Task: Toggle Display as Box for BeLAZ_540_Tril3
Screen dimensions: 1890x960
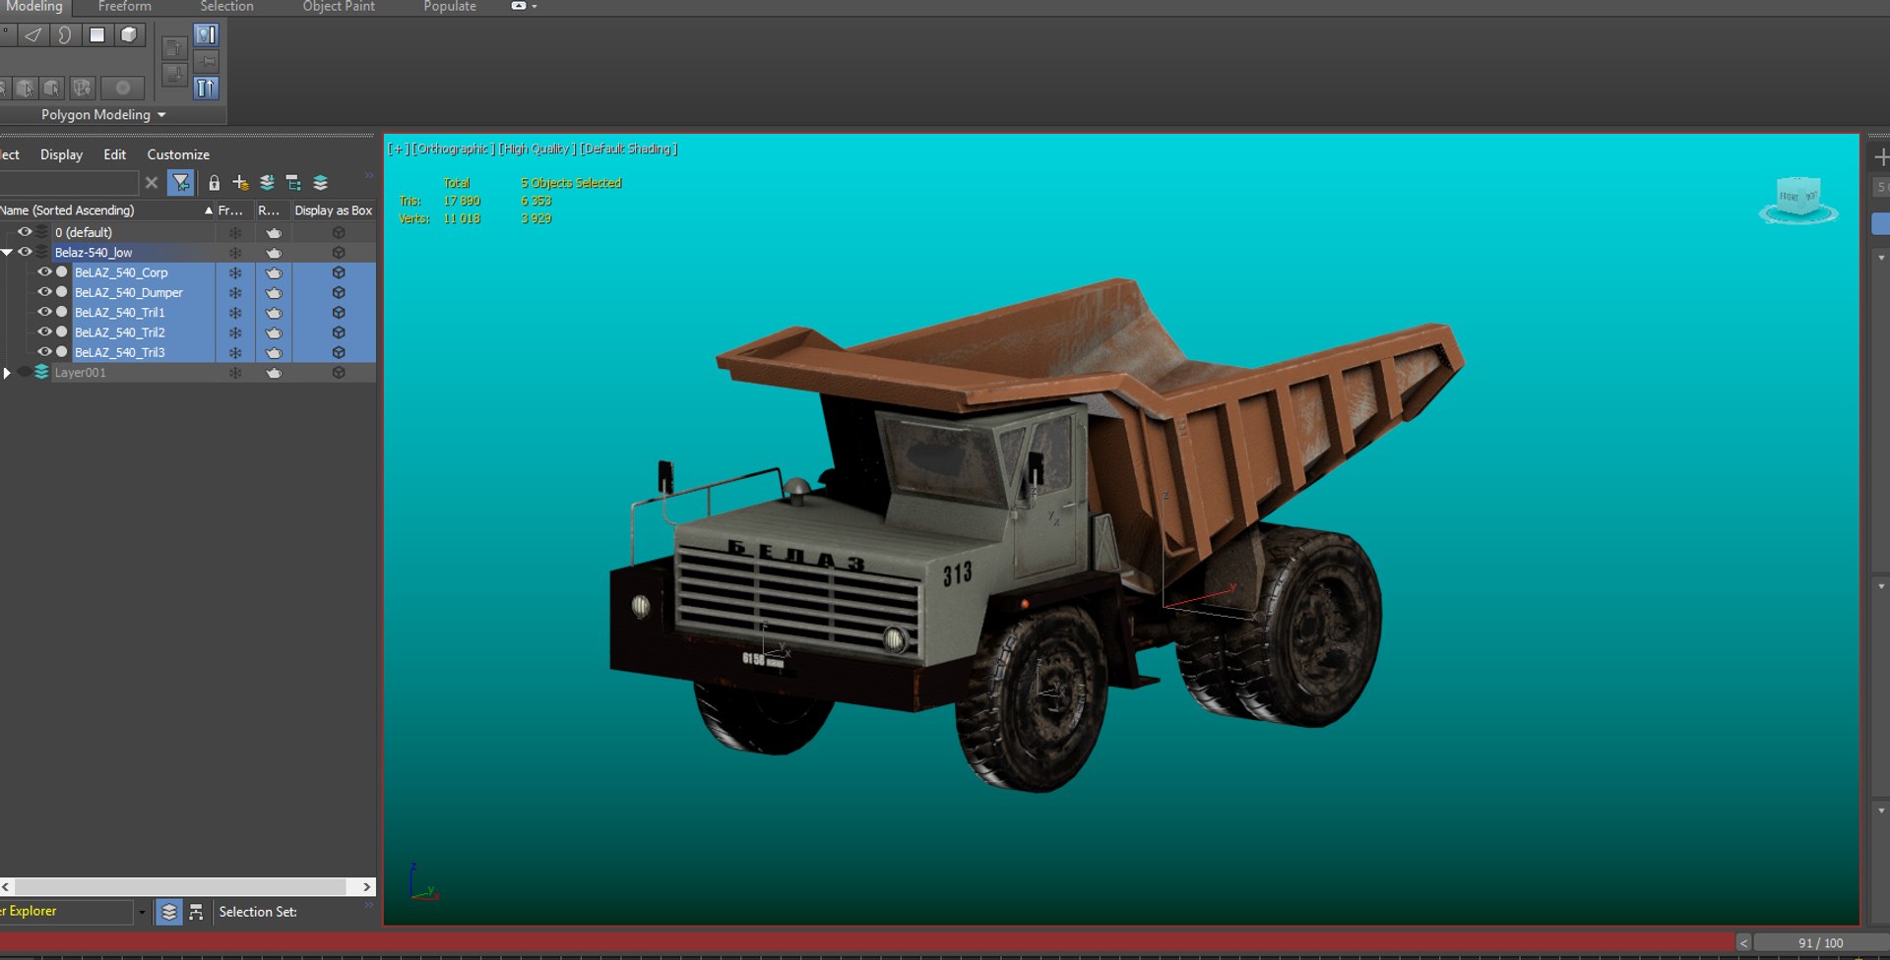Action: point(339,352)
